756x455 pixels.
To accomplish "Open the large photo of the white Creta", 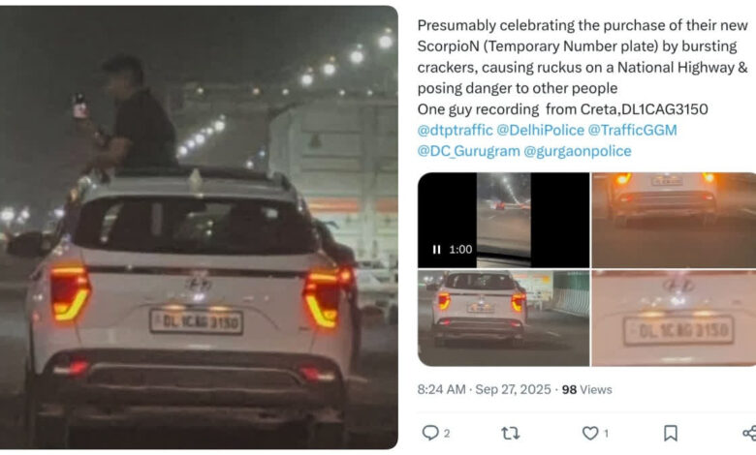I will tap(199, 227).
